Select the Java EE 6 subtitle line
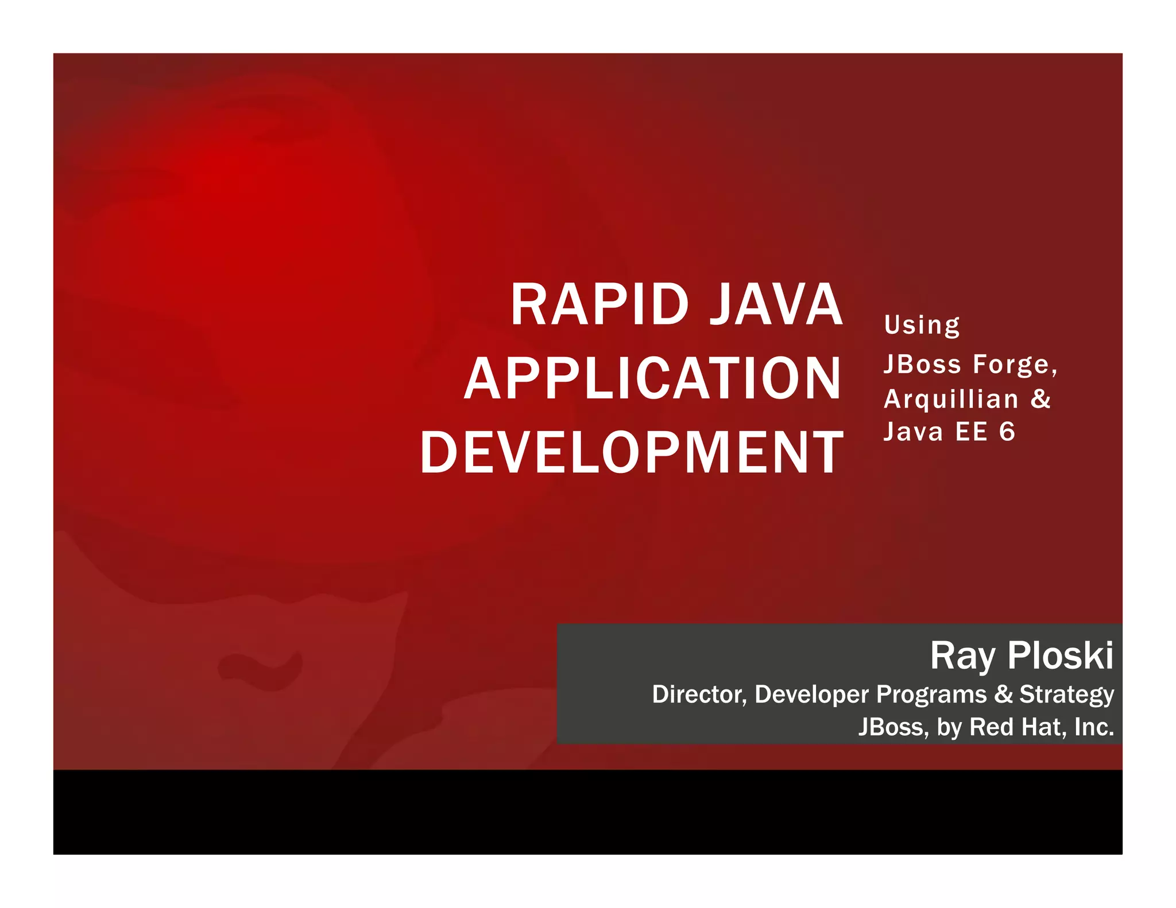This screenshot has width=1176, height=908. coord(949,432)
